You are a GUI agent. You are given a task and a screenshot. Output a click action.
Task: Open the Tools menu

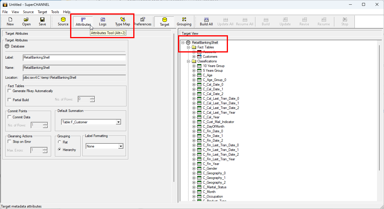55,12
